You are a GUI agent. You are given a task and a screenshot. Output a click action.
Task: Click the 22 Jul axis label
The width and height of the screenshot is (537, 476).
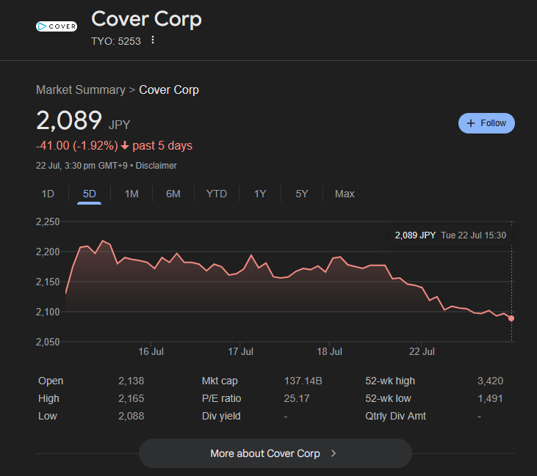click(422, 351)
